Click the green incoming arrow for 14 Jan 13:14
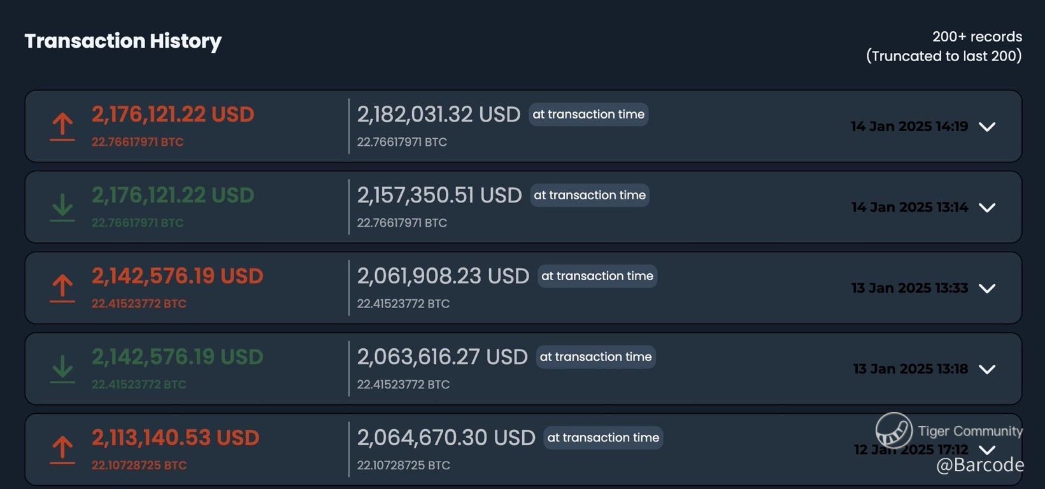 62,208
